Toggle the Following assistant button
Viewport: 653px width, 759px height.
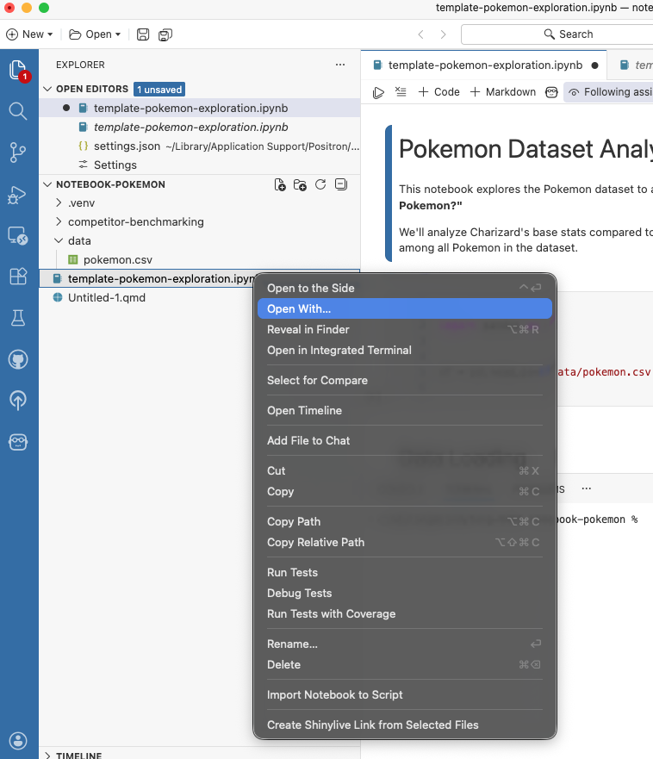[x=610, y=92]
